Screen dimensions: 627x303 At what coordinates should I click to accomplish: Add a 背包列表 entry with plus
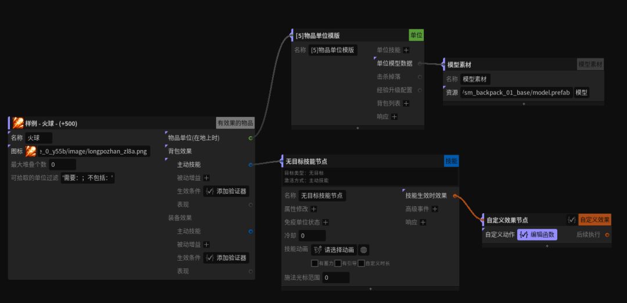(406, 103)
